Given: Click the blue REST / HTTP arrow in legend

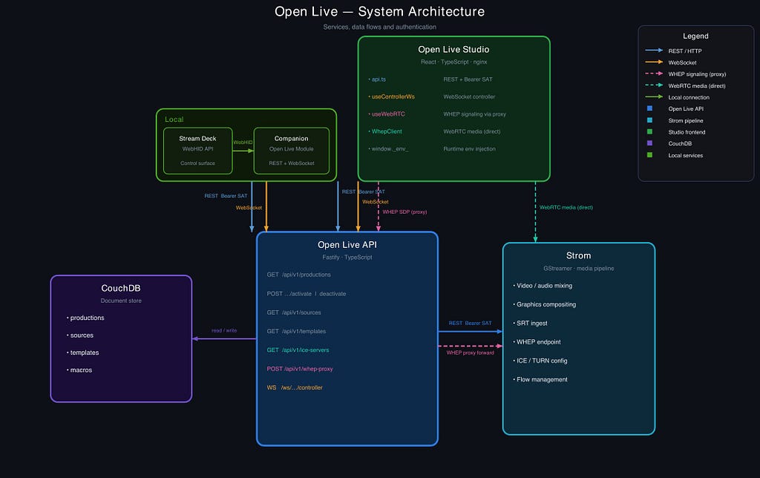Looking at the screenshot, I should tap(654, 50).
